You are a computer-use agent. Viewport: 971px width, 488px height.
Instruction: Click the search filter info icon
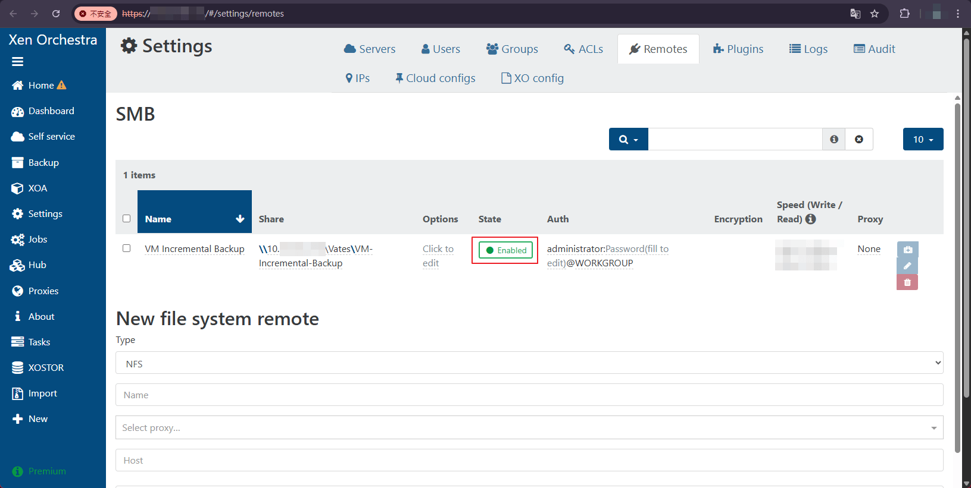click(834, 139)
